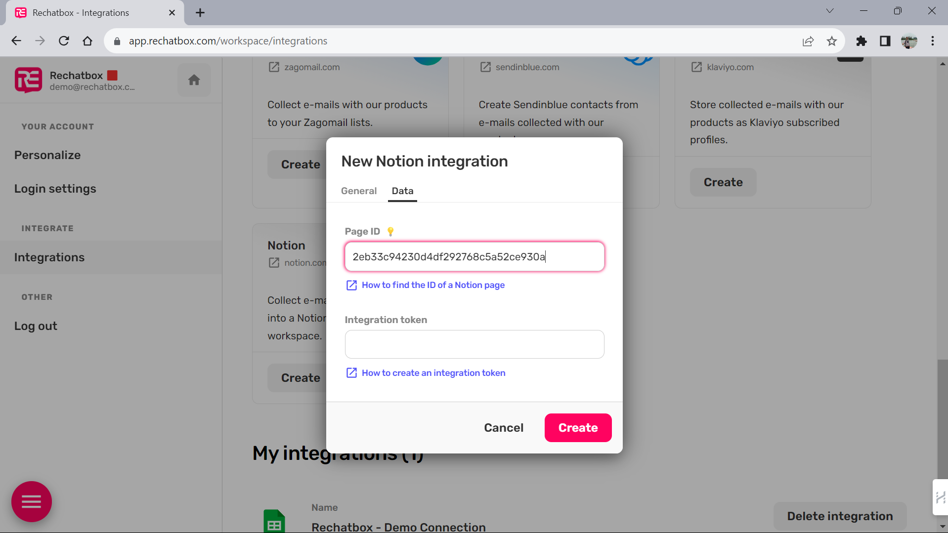Viewport: 948px width, 533px height.
Task: Click the Delete integration button
Action: (839, 516)
